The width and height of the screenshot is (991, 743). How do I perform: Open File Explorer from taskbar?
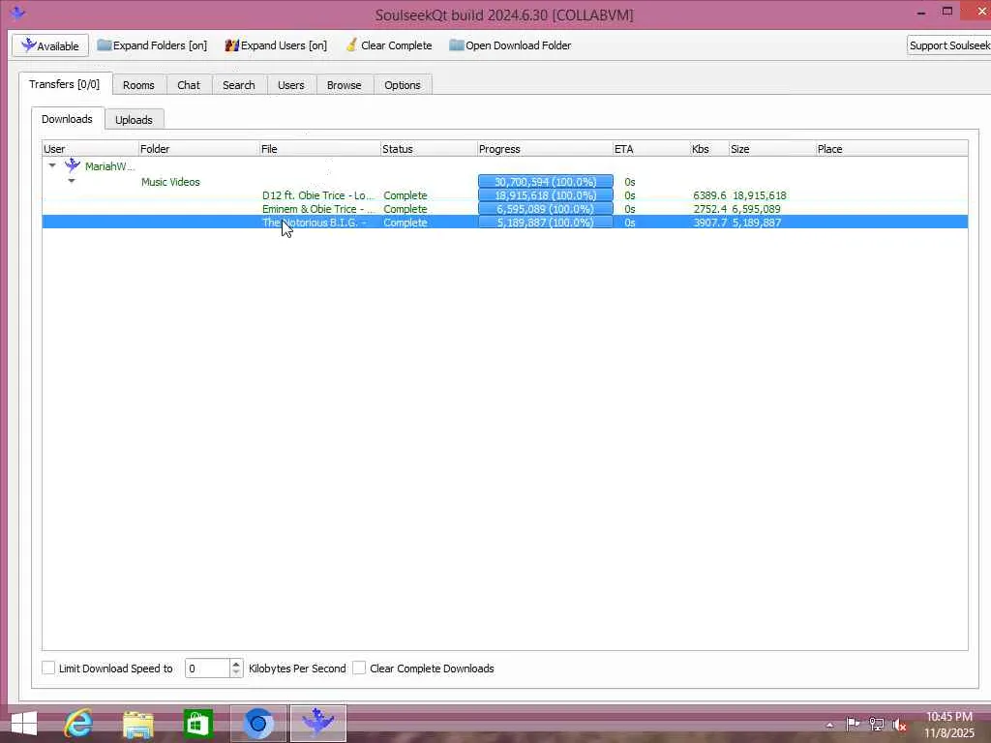click(x=138, y=724)
